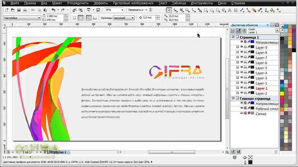Screen dimensions: 298x167
Task: Select the Connector tool
Action: tap(248, 10)
